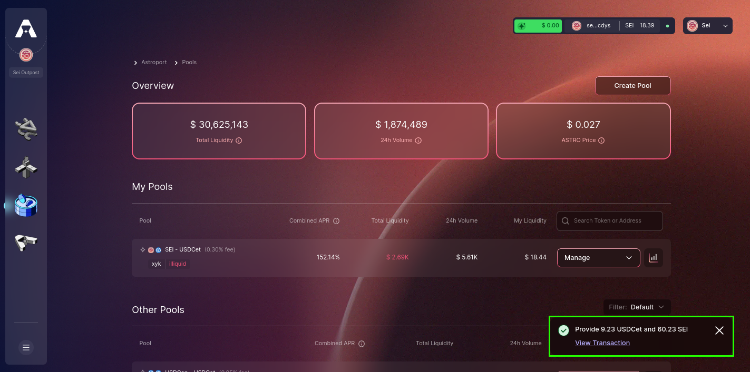Expand the Manage dropdown for SEI-USDCet
Screen dimensions: 750x372
click(598, 258)
